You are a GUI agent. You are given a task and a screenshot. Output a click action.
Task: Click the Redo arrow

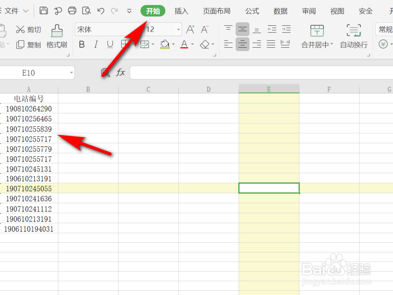114,11
